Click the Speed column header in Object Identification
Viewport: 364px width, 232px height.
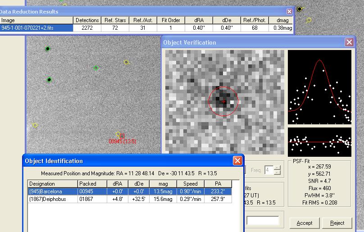point(191,184)
